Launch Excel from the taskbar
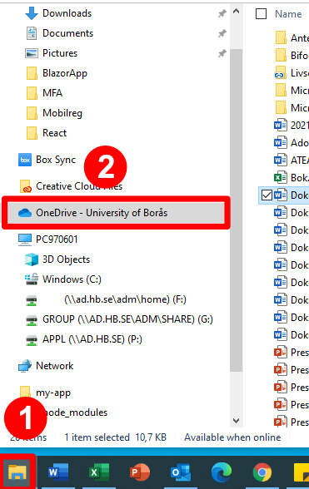The width and height of the screenshot is (309, 489). [99, 472]
